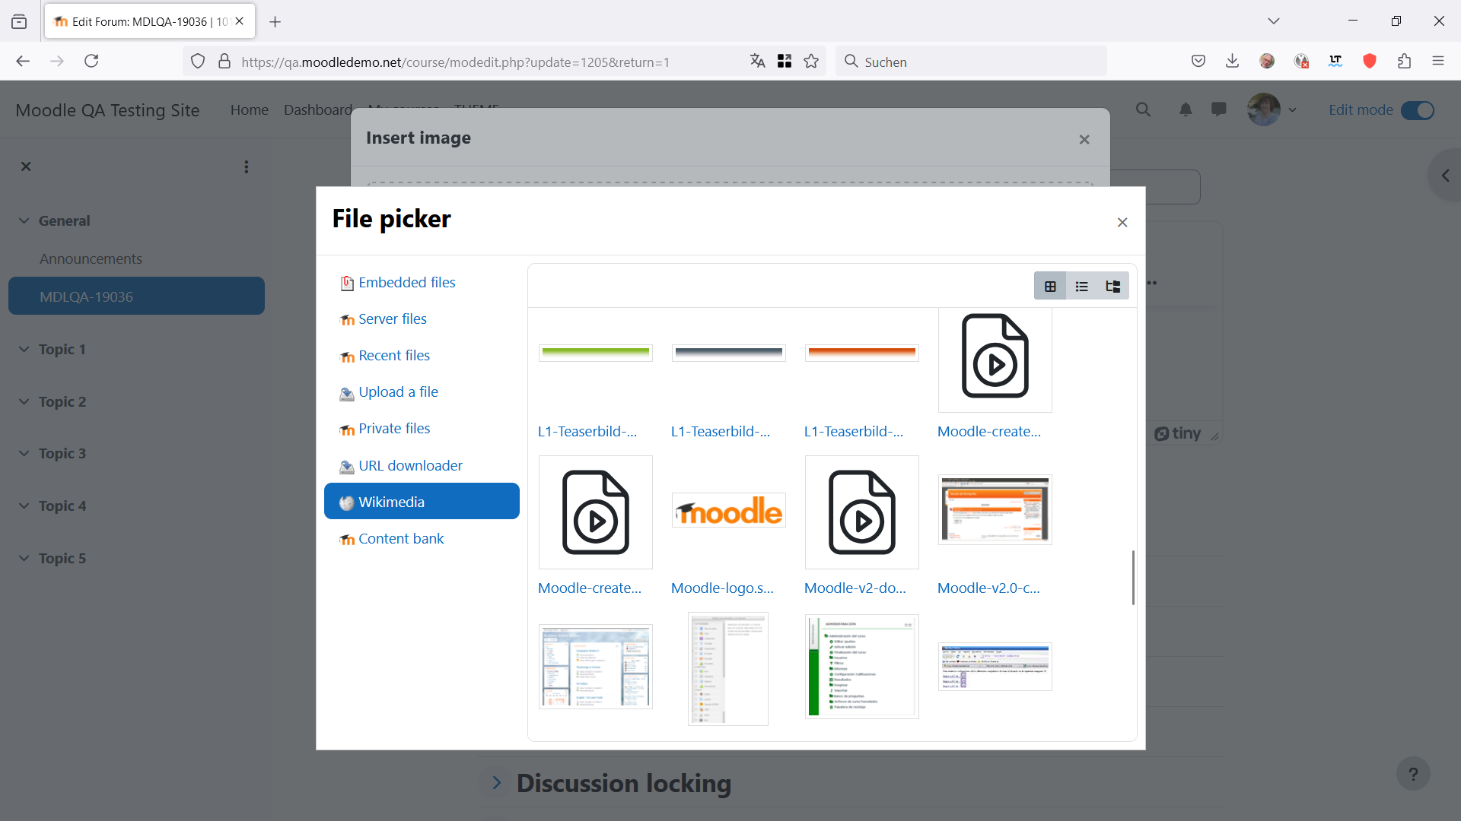Viewport: 1461px width, 821px height.
Task: Open Announcements in course index
Action: click(91, 258)
